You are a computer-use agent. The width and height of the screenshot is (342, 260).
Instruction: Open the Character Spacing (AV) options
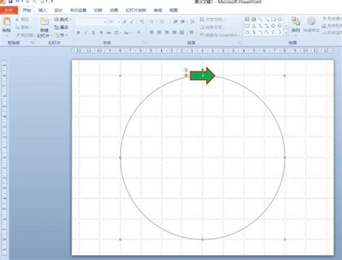pyautogui.click(x=118, y=32)
